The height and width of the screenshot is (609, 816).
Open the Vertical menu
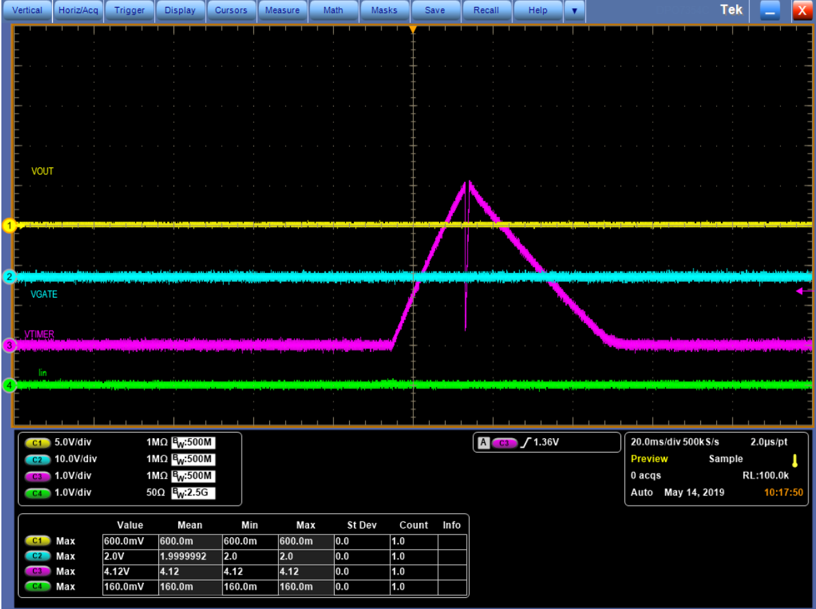point(27,10)
